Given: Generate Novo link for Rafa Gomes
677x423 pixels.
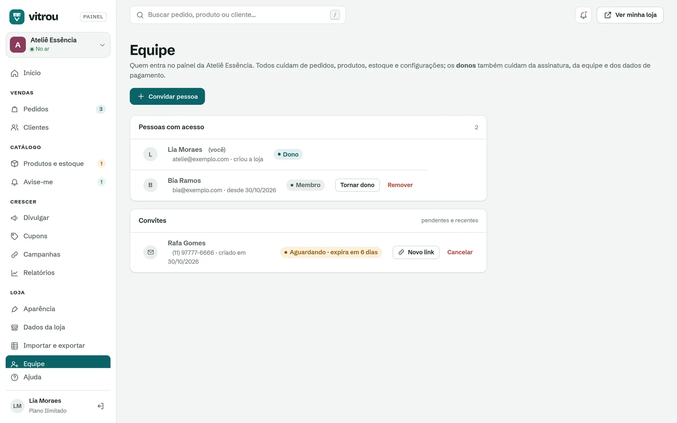Looking at the screenshot, I should 416,252.
